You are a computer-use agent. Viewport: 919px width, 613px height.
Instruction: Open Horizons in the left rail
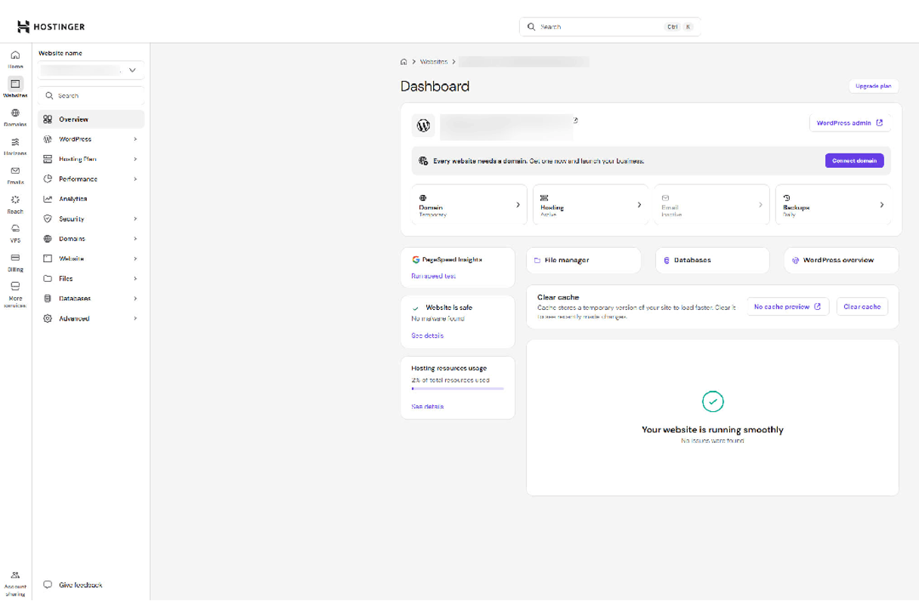15,146
